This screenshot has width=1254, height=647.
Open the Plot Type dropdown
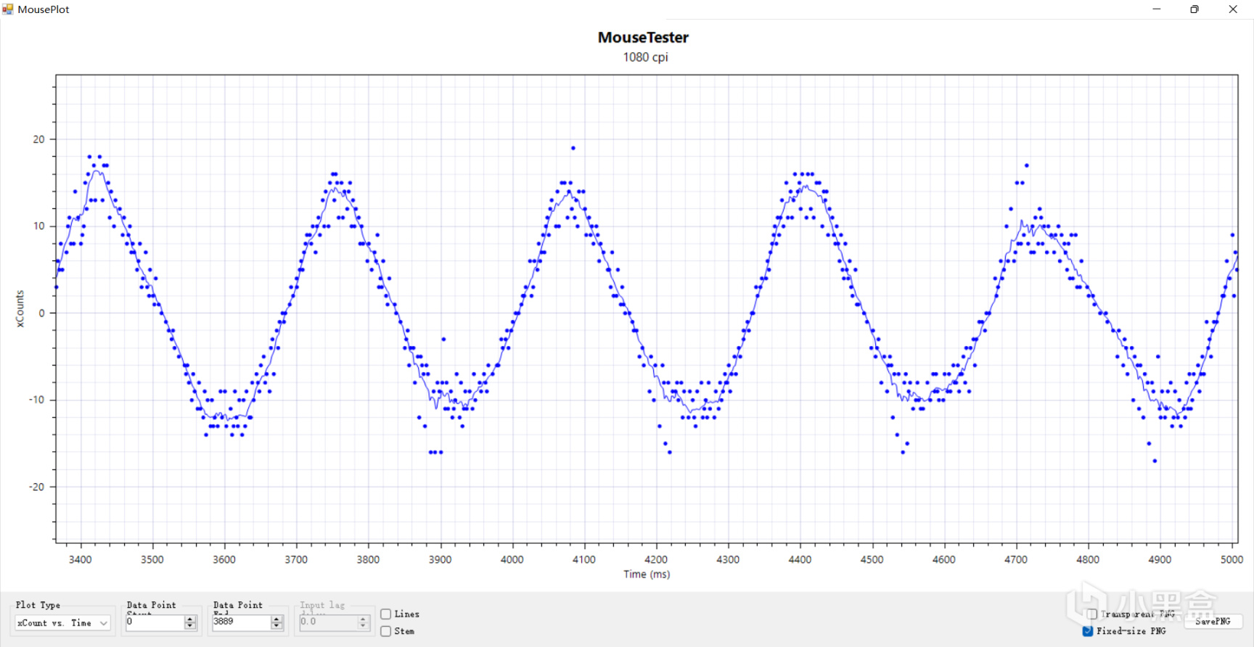click(x=62, y=623)
